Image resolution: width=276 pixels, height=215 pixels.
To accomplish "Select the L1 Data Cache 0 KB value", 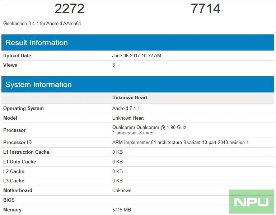I will tap(117, 162).
